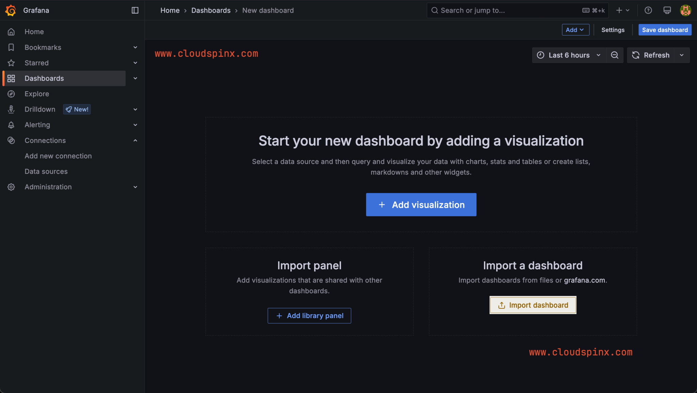Open your profile avatar menu

pyautogui.click(x=685, y=10)
